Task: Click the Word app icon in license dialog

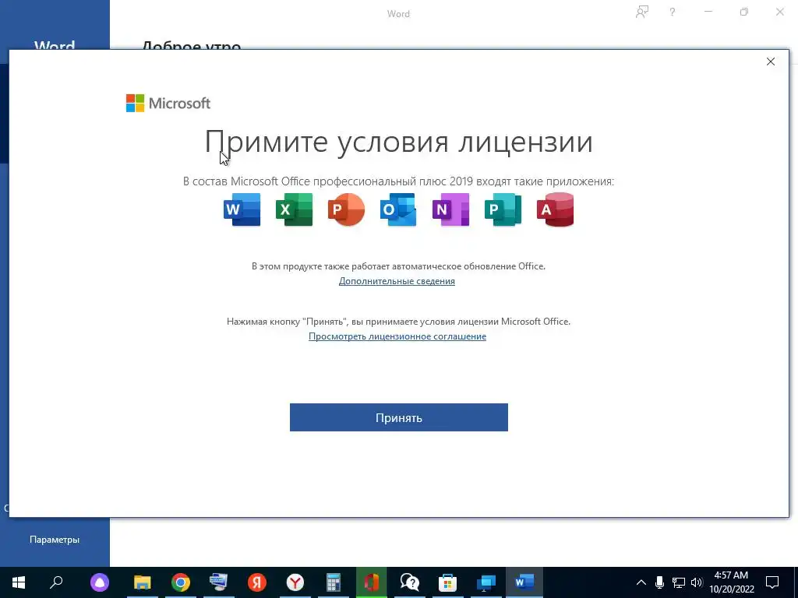Action: pos(242,209)
